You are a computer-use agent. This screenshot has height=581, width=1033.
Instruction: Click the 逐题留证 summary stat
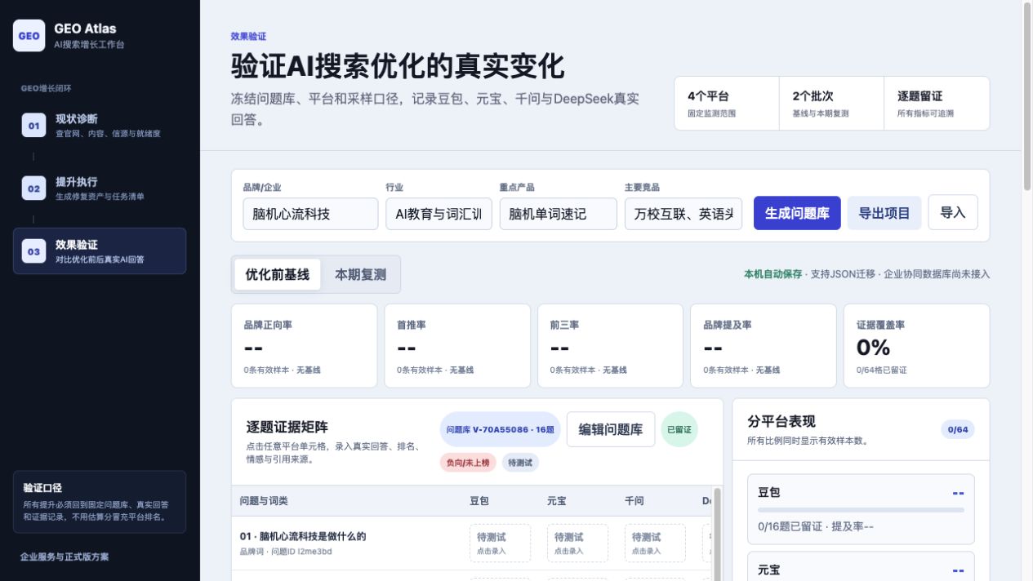tap(937, 104)
